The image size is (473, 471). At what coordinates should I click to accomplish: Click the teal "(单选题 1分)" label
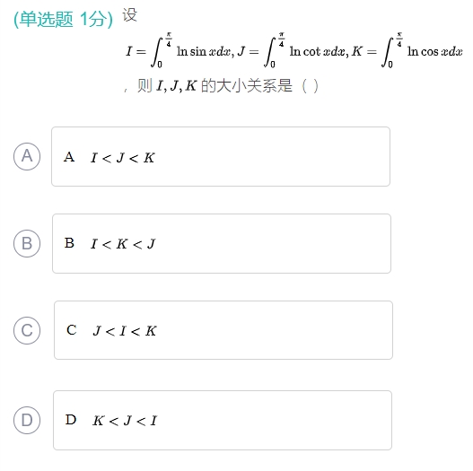point(63,20)
